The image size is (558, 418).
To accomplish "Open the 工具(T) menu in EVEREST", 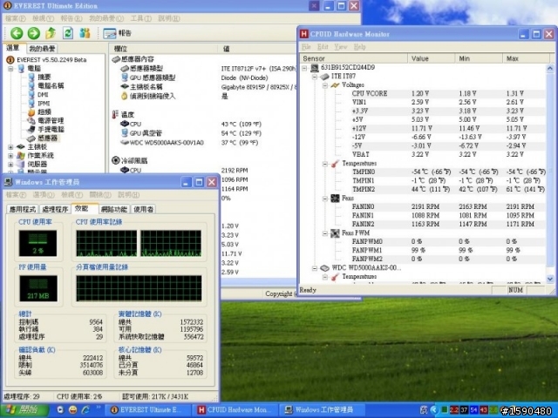I will (x=141, y=18).
